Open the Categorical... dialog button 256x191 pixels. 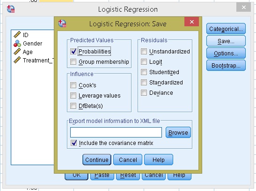(x=226, y=29)
